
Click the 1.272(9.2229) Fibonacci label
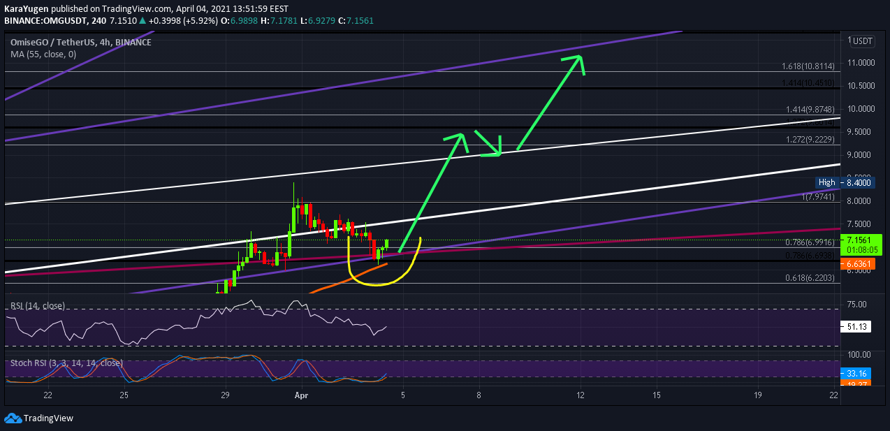[810, 140]
